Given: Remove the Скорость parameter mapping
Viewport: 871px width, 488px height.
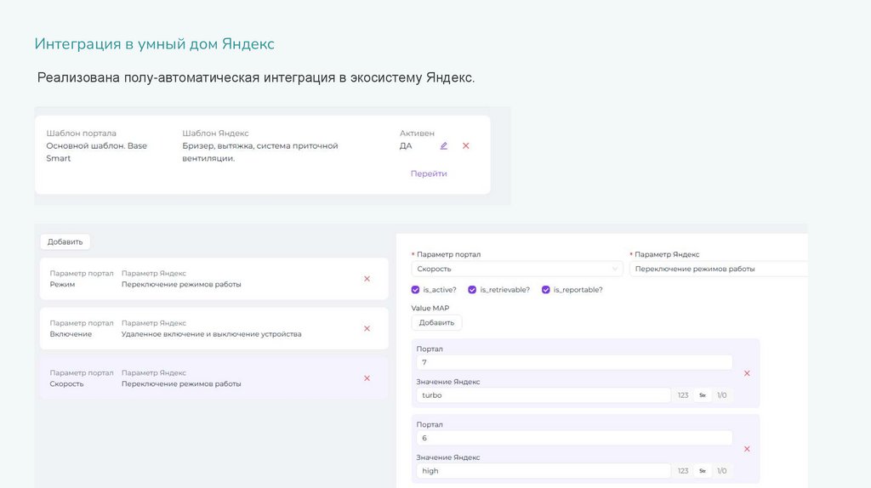Looking at the screenshot, I should click(x=367, y=378).
